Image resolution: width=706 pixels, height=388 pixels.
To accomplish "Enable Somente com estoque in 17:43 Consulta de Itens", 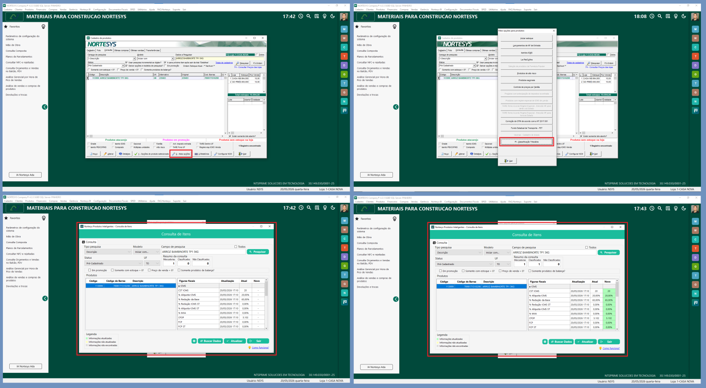I will (463, 271).
